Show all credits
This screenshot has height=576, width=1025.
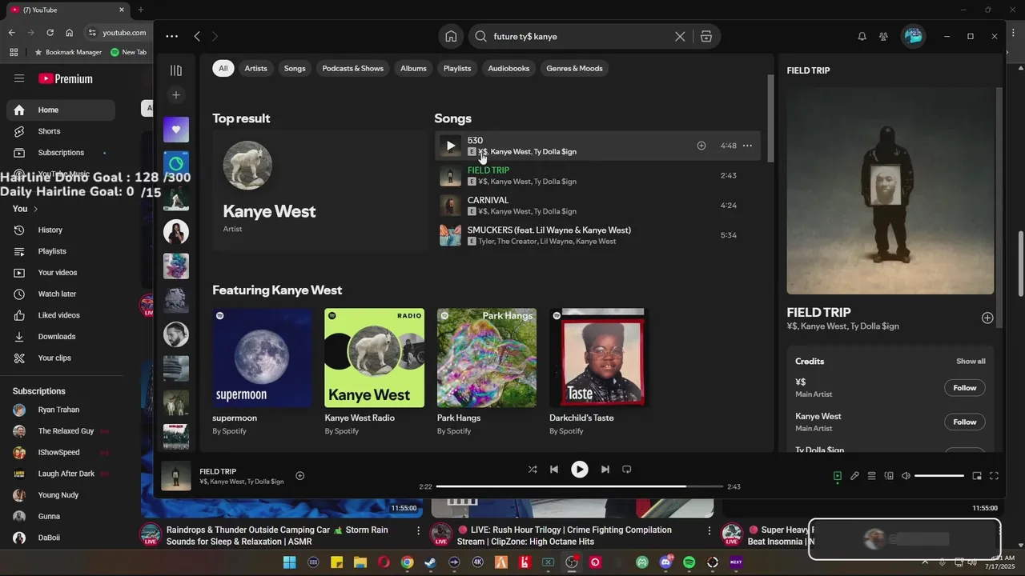point(971,362)
